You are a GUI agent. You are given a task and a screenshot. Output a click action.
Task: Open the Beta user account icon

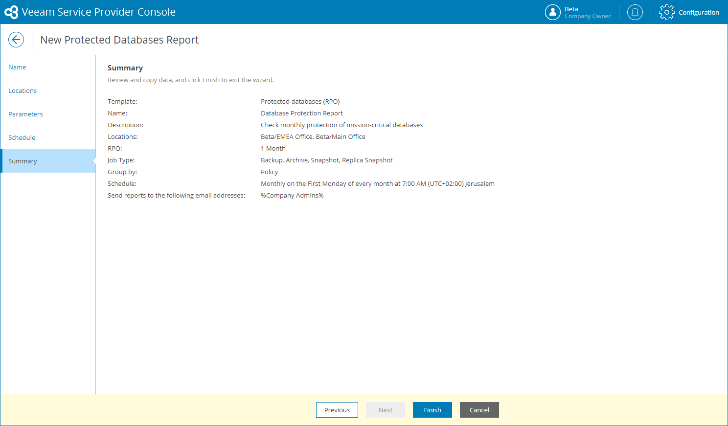click(x=553, y=12)
